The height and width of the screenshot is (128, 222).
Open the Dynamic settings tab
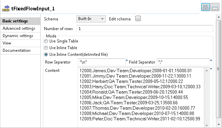20,36
